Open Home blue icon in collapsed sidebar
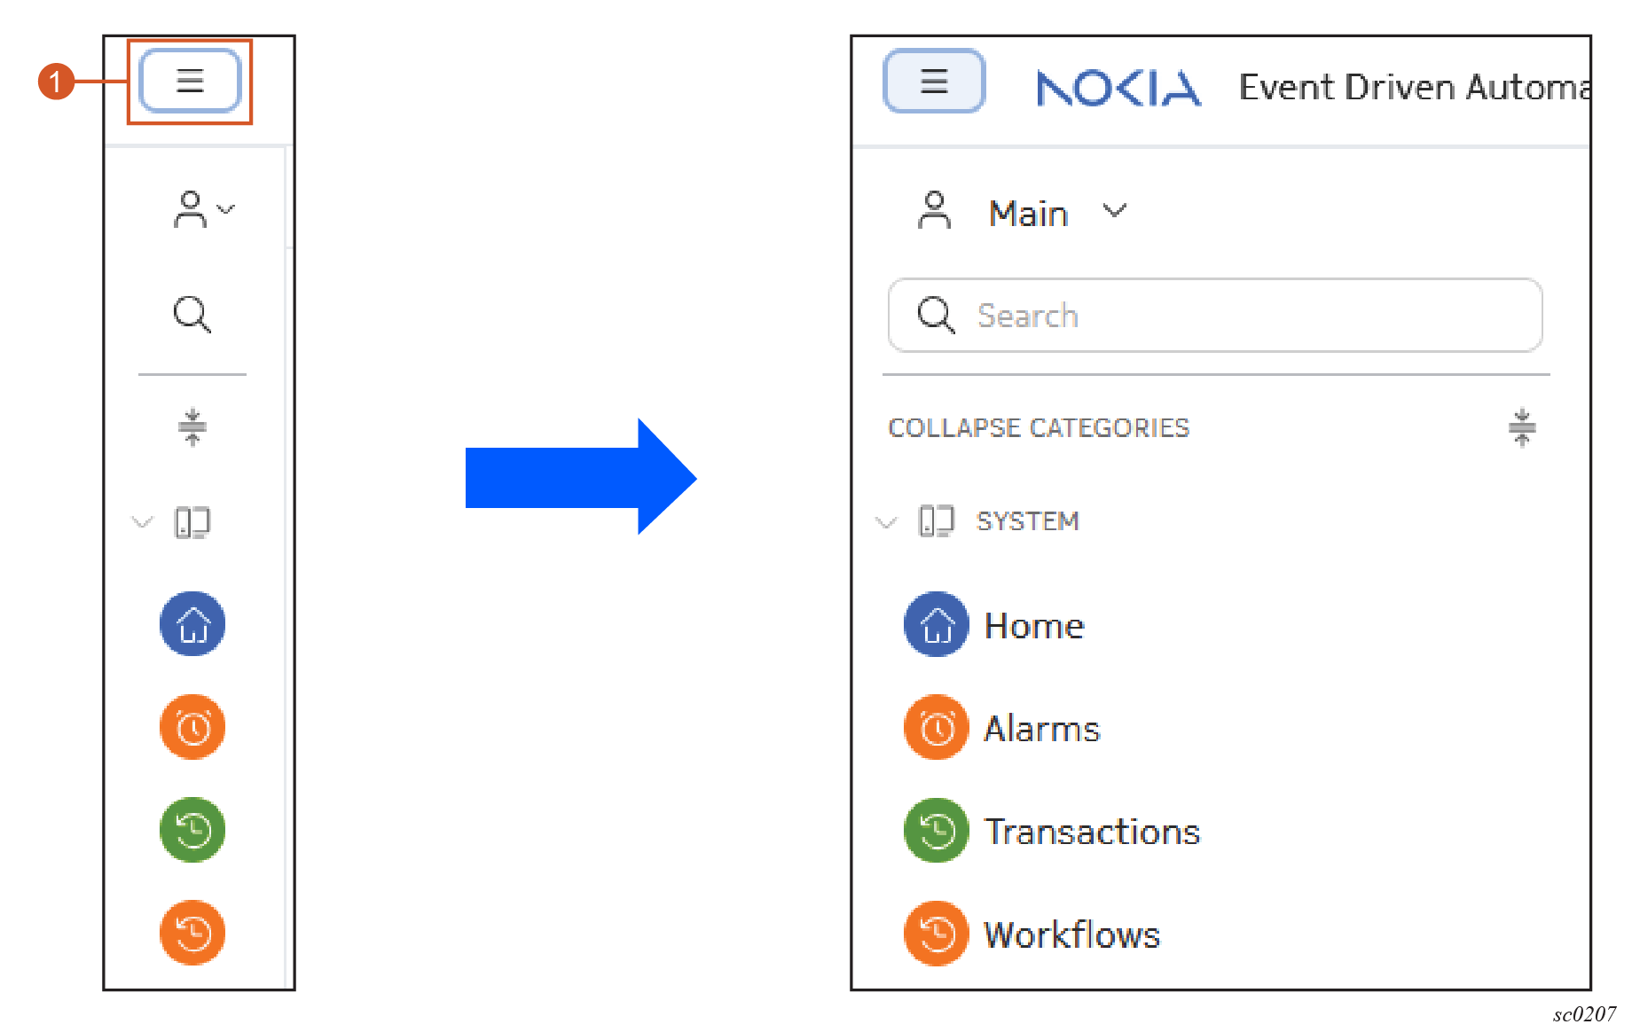The width and height of the screenshot is (1632, 1032). [x=192, y=624]
